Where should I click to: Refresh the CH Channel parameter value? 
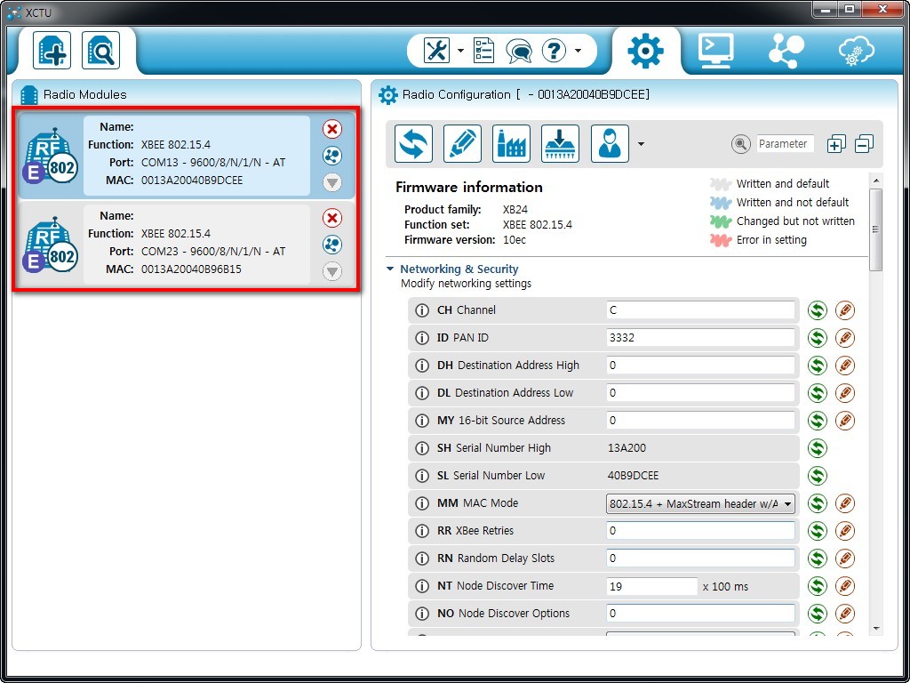pos(817,310)
